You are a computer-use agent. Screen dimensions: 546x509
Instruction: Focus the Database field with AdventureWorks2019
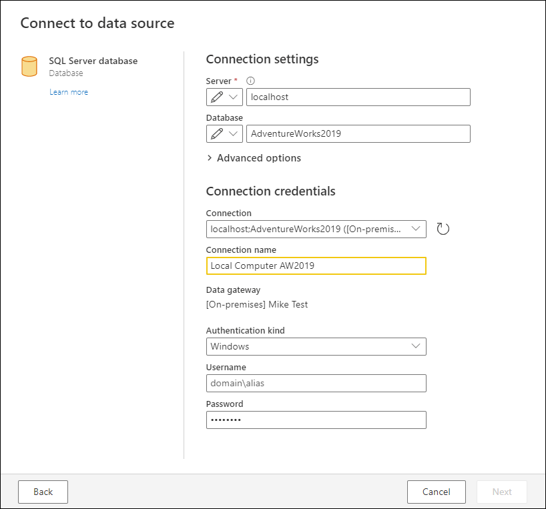[x=358, y=133]
